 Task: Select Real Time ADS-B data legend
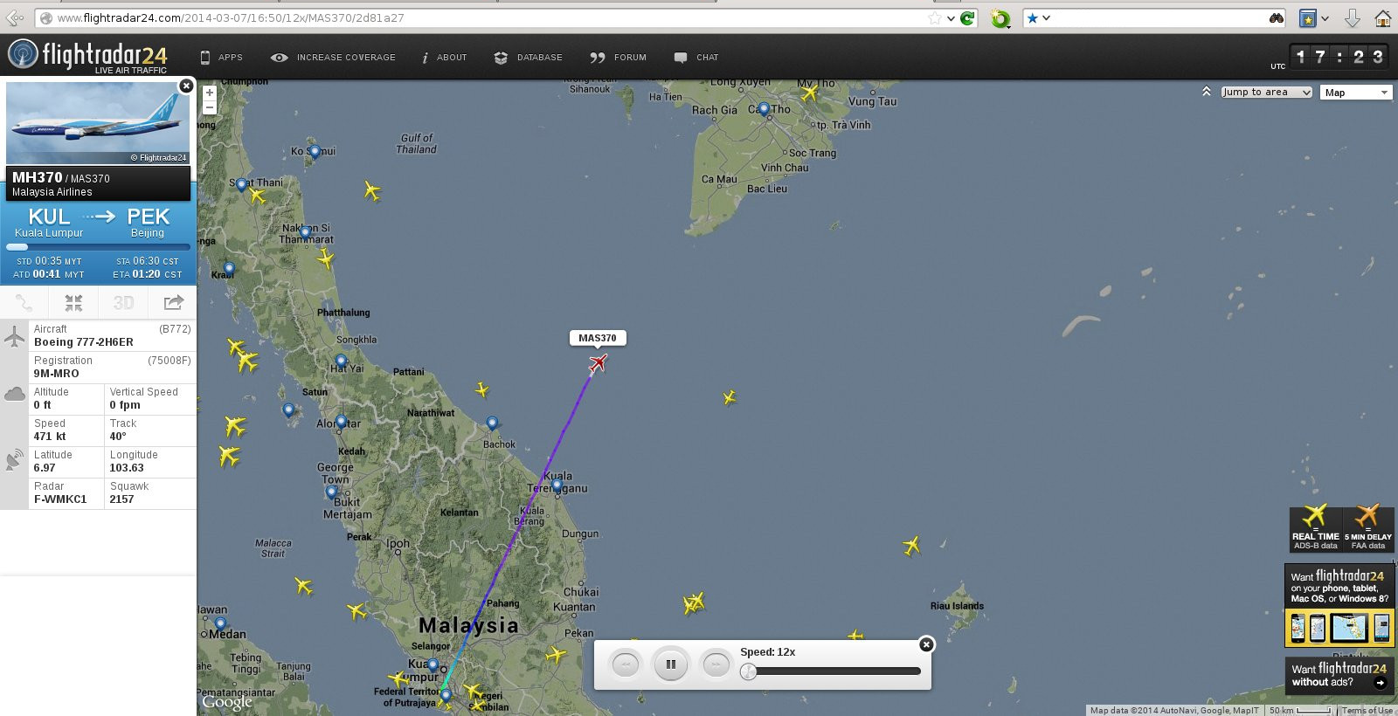pyautogui.click(x=1316, y=528)
